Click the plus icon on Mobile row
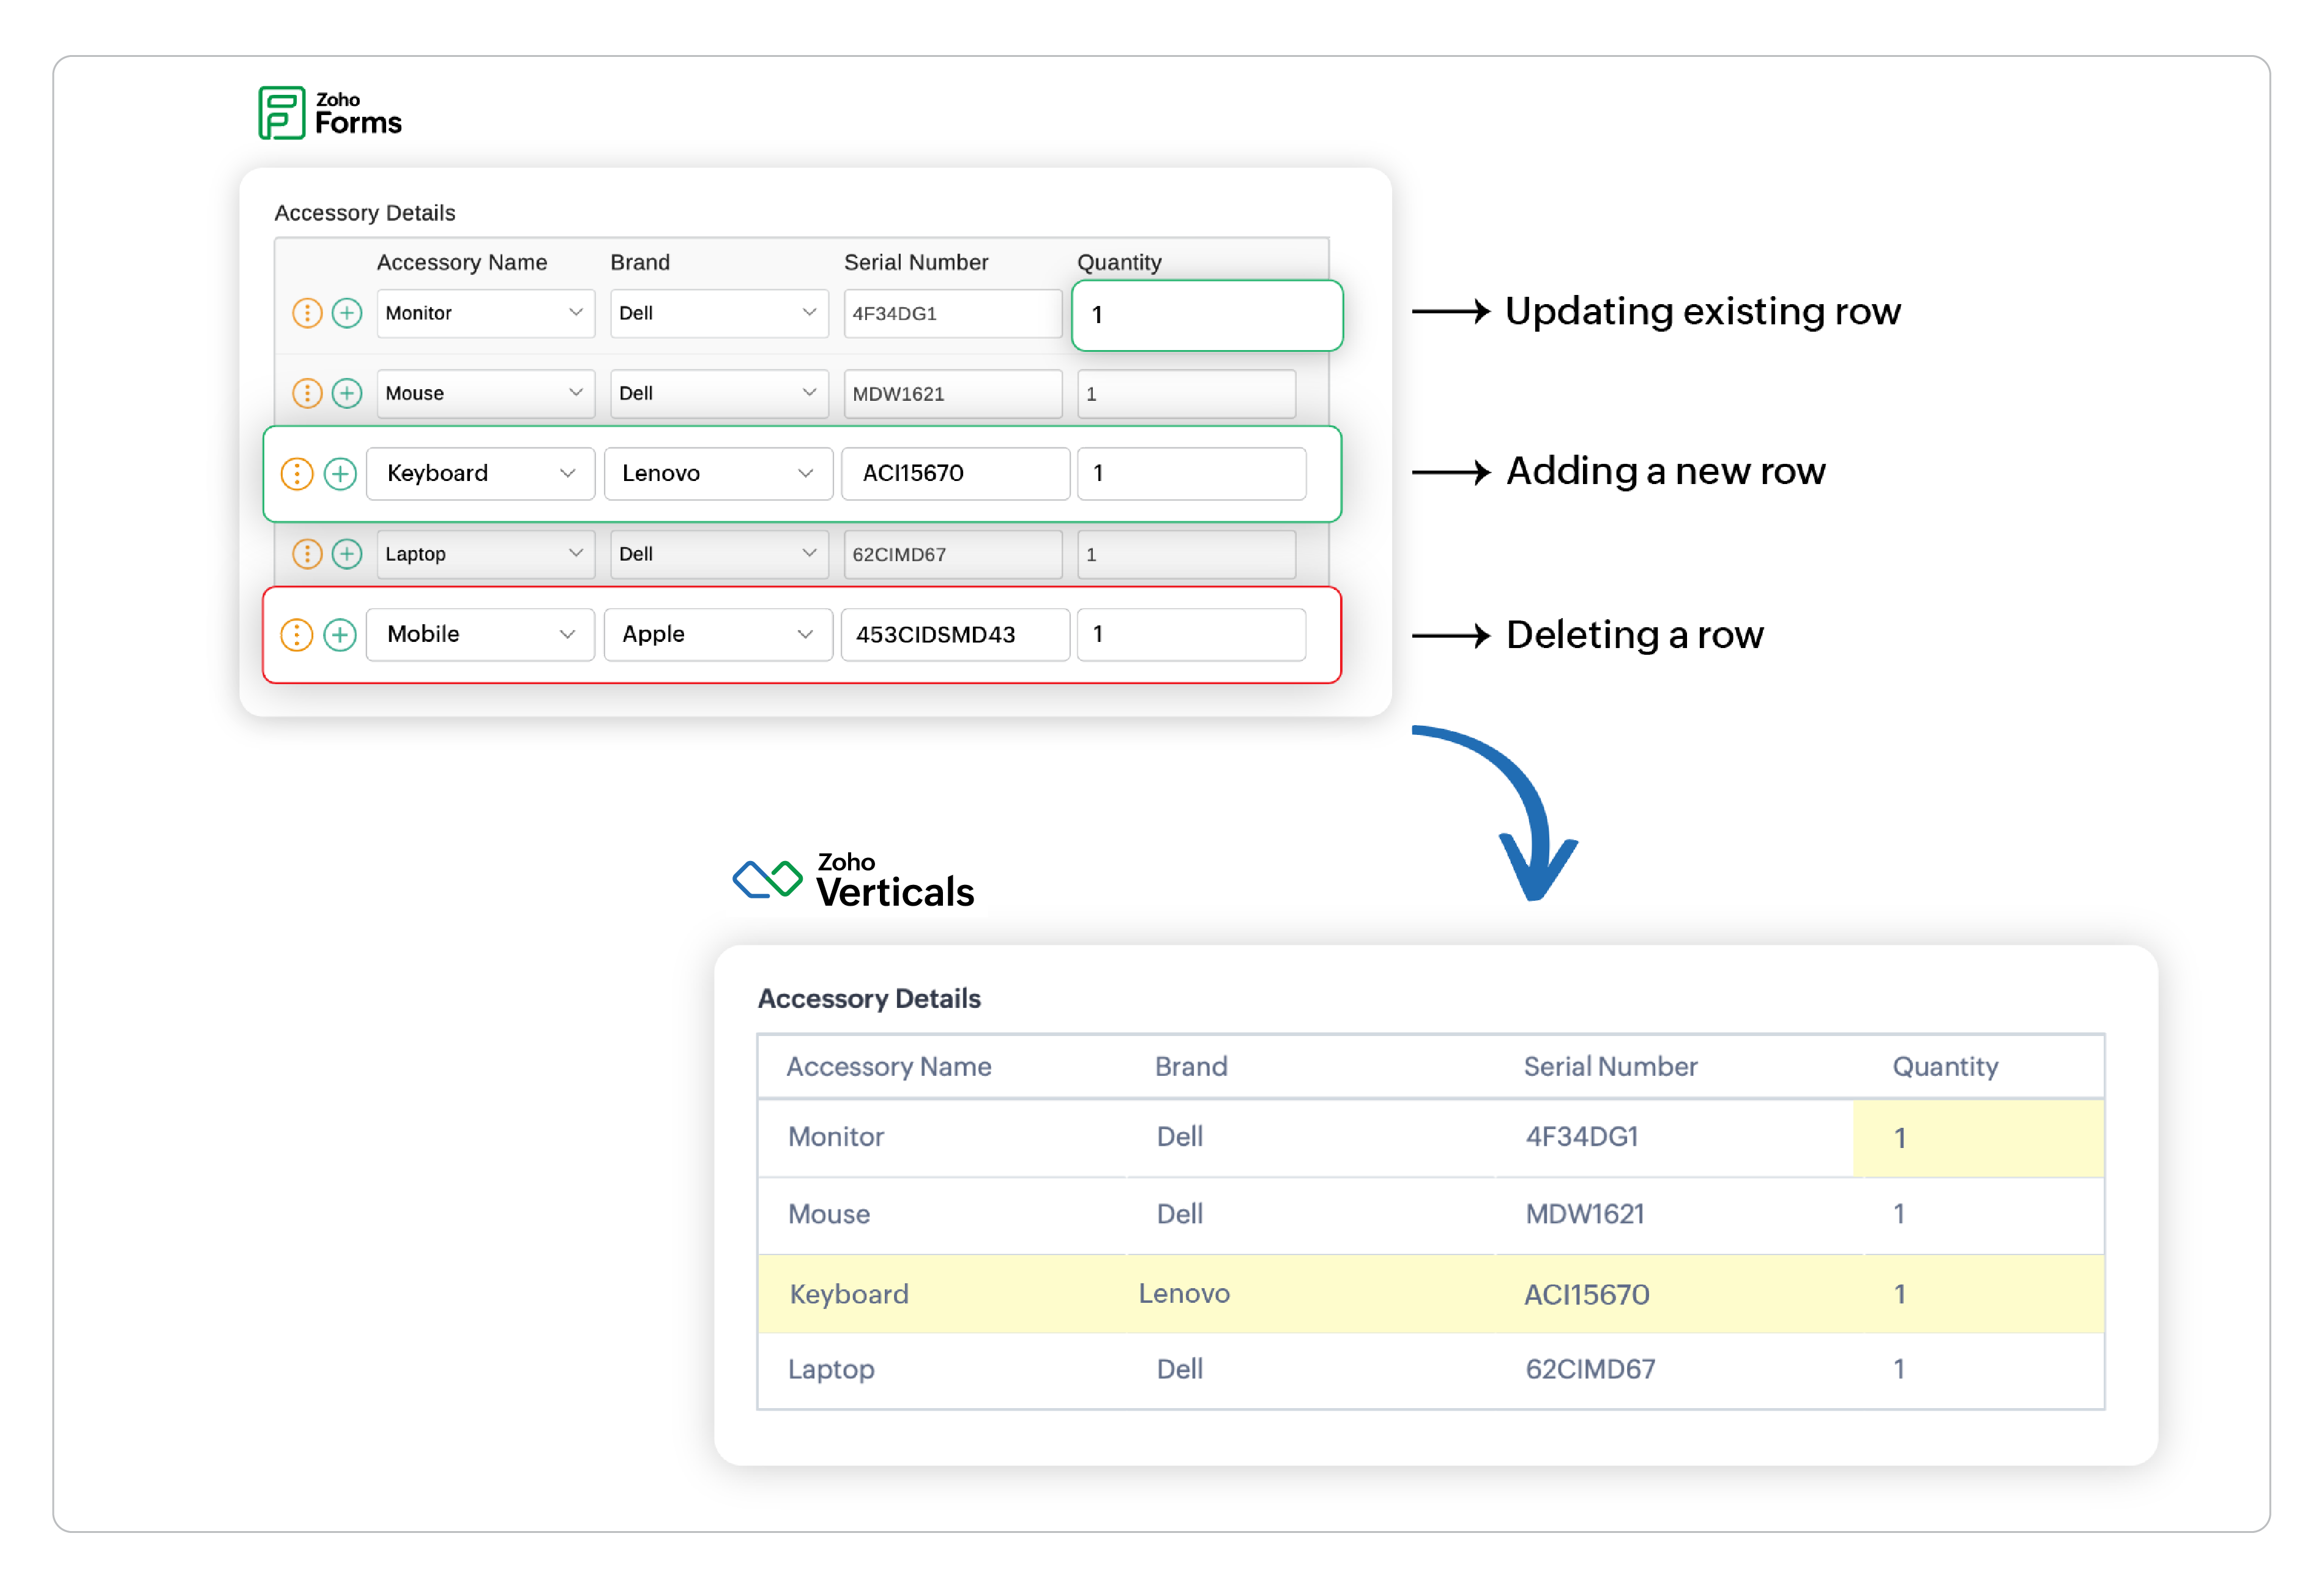 tap(340, 634)
